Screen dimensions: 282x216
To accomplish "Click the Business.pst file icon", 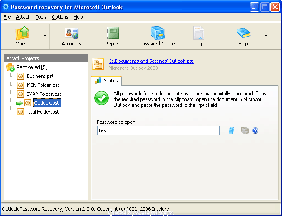I will coord(20,76).
